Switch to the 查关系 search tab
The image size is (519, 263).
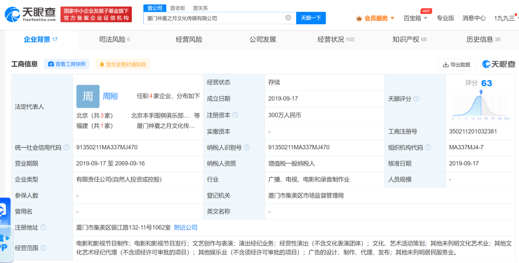pos(200,8)
